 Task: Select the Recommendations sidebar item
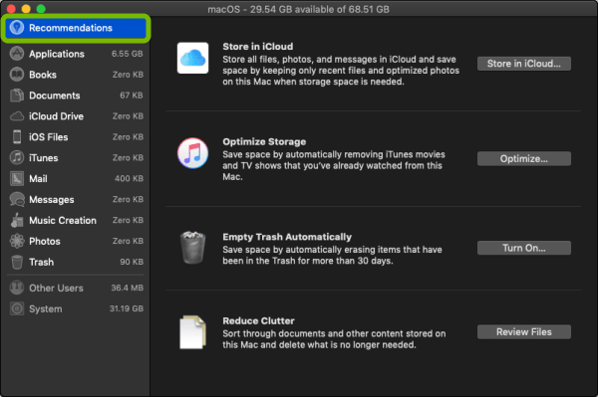click(x=76, y=28)
